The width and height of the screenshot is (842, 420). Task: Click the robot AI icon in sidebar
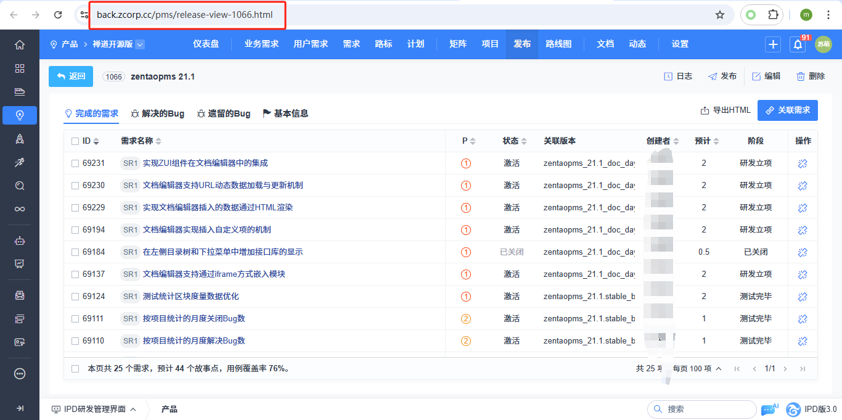[x=20, y=241]
